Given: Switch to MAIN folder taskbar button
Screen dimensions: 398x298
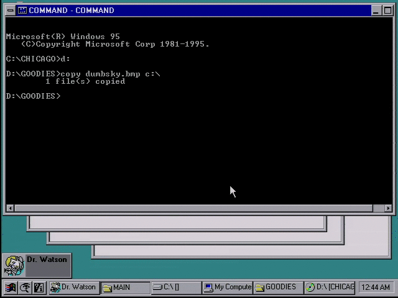Looking at the screenshot, I should [x=126, y=288].
